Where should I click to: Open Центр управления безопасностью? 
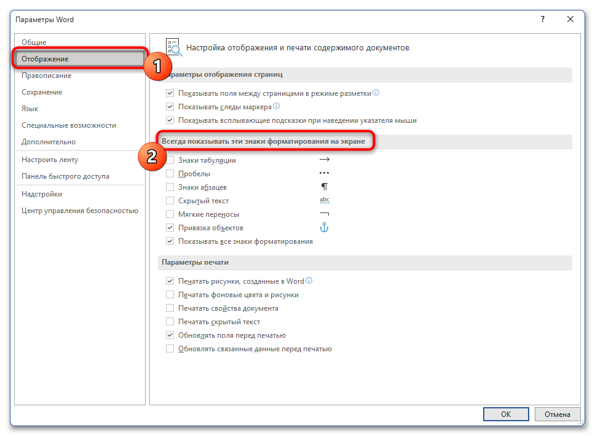tap(80, 211)
